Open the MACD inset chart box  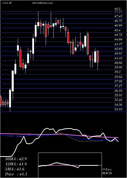(70, 165)
